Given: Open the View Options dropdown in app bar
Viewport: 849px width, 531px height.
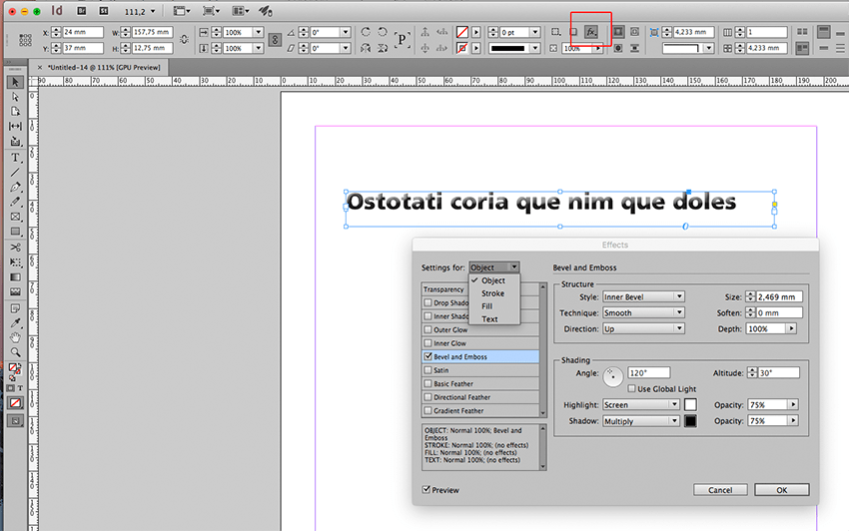Looking at the screenshot, I should point(182,11).
